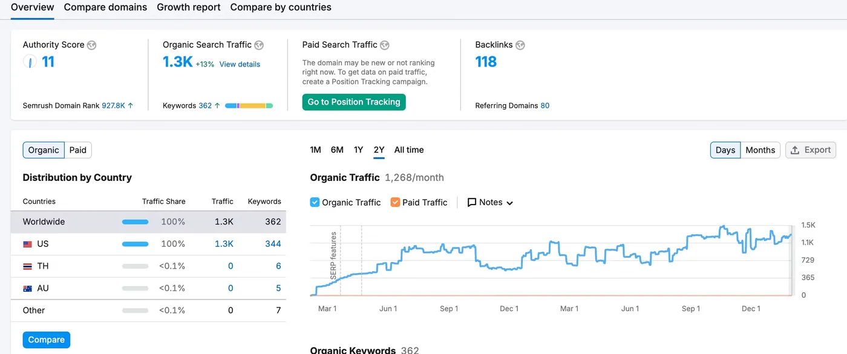Switch to Paid distribution view

tap(78, 150)
